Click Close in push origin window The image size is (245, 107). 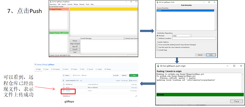click(236, 101)
